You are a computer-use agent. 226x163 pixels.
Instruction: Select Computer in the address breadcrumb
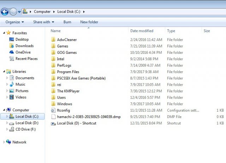(x=42, y=12)
